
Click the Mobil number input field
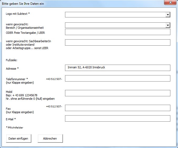(117, 93)
